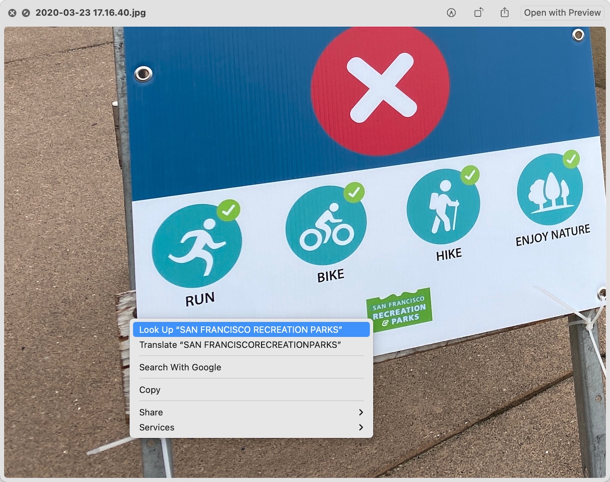Image resolution: width=610 pixels, height=482 pixels.
Task: Choose Look Up "SAN FRANCISCO RECREATION PARKS"
Action: (x=251, y=329)
